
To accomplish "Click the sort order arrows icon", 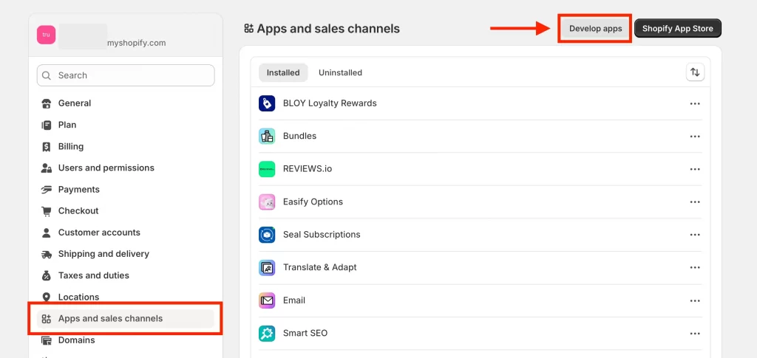I will [695, 72].
